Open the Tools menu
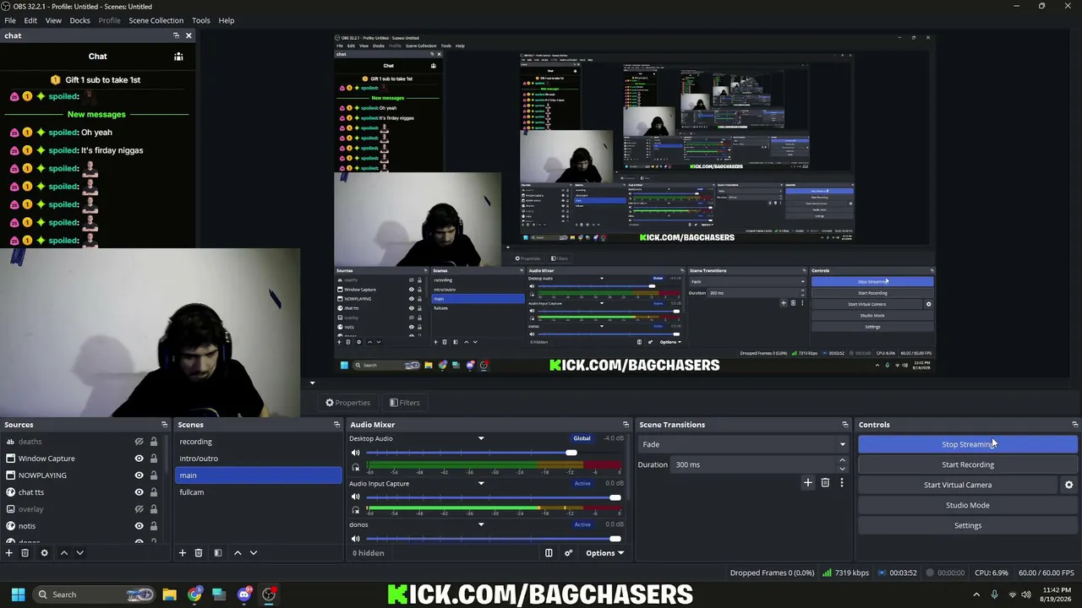Screen dimensions: 1082x608 201,20
